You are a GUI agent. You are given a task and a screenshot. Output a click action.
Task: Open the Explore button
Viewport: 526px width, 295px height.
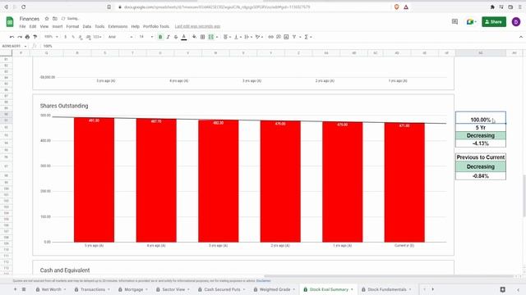(502, 289)
